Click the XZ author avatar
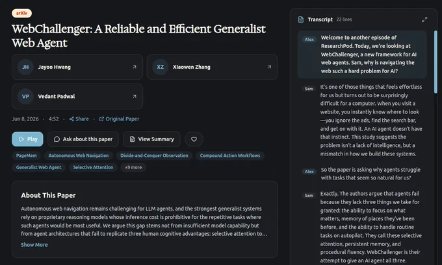The width and height of the screenshot is (442, 265). coord(160,67)
